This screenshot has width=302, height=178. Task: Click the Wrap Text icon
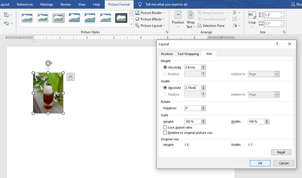[191, 15]
